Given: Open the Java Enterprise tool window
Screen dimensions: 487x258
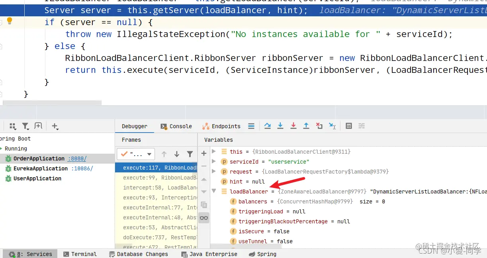Looking at the screenshot, I should point(209,254).
